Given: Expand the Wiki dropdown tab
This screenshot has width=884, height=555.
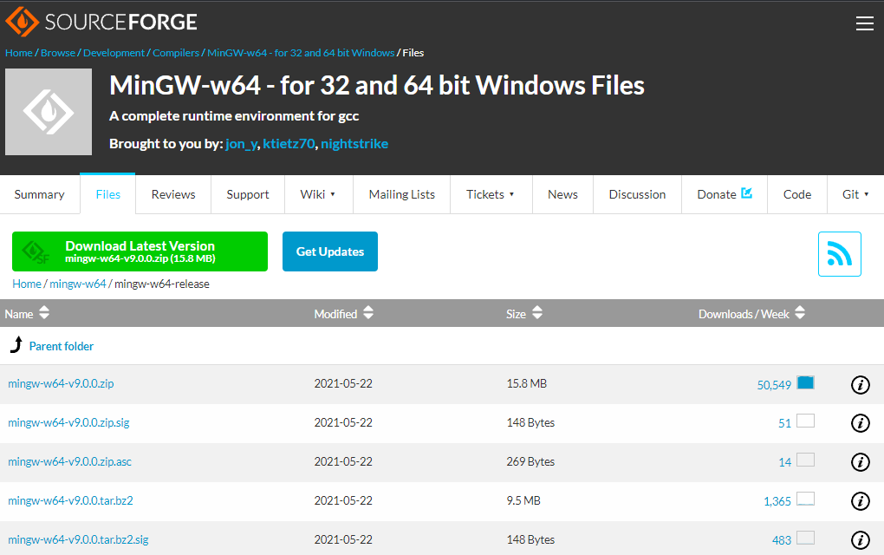Looking at the screenshot, I should (x=319, y=194).
